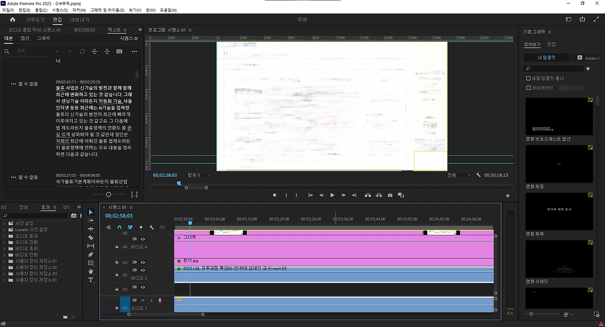Viewport: 605px width, 327px height.
Task: Click Mark Out button in program monitor
Action: [x=296, y=195]
